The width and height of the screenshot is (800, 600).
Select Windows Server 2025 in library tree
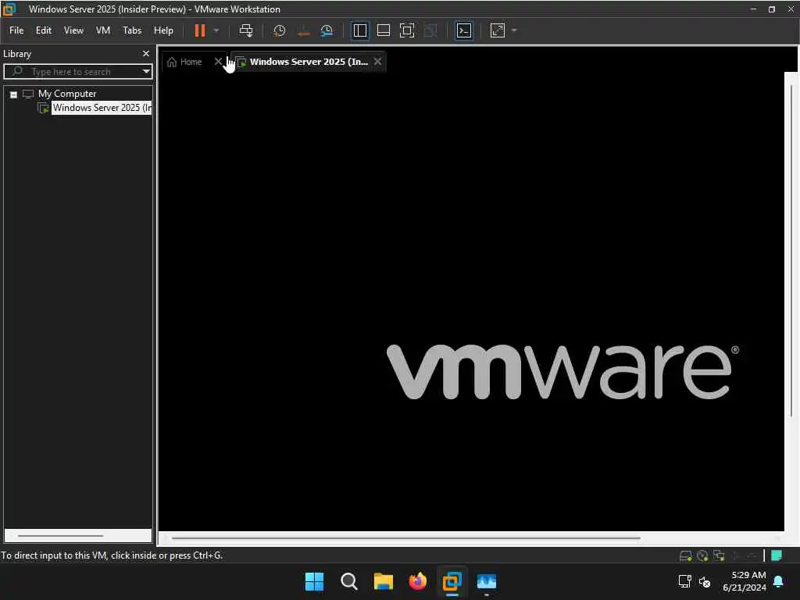[x=102, y=108]
